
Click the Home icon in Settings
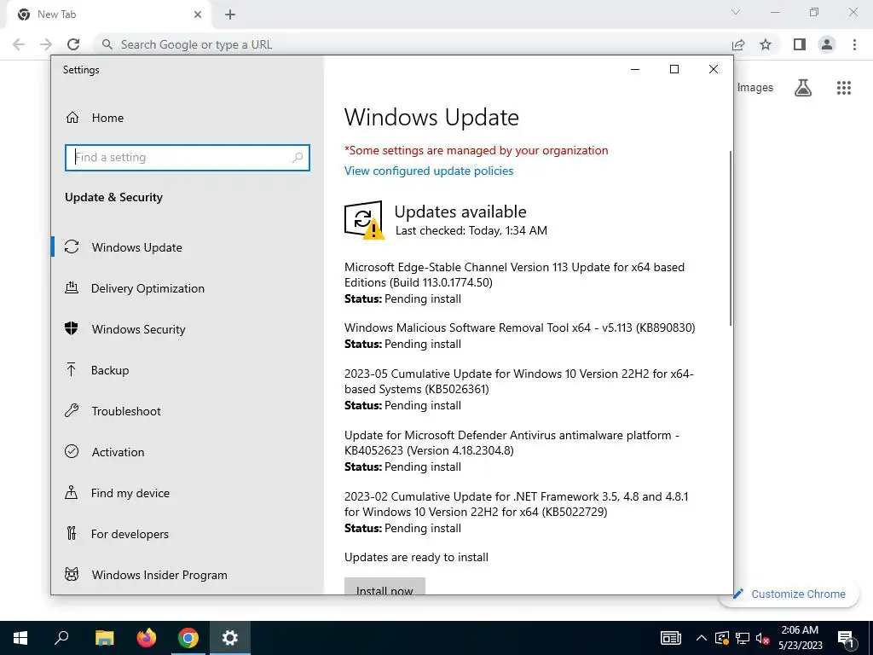click(x=72, y=118)
